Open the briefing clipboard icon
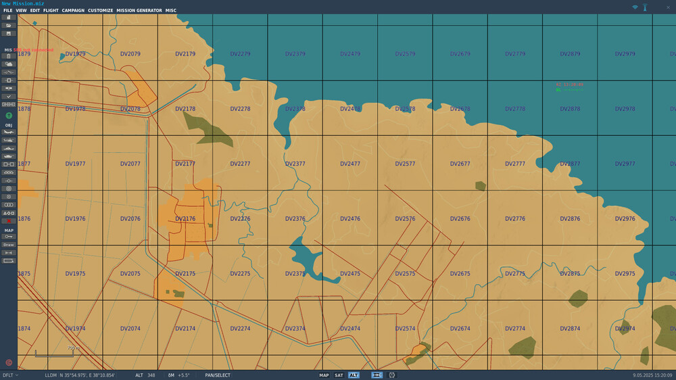676x380 pixels. [9, 56]
